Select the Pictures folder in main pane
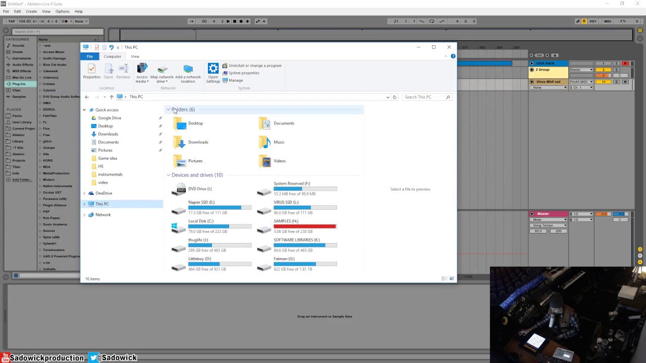 pyautogui.click(x=188, y=161)
